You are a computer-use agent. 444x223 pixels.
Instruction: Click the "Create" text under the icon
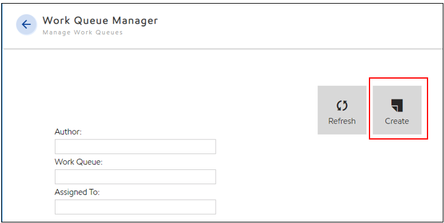click(x=397, y=121)
